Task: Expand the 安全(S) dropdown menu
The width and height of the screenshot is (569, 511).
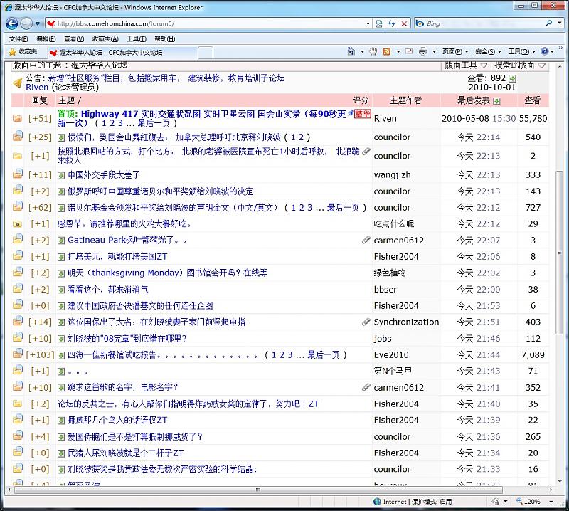Action: click(x=486, y=52)
